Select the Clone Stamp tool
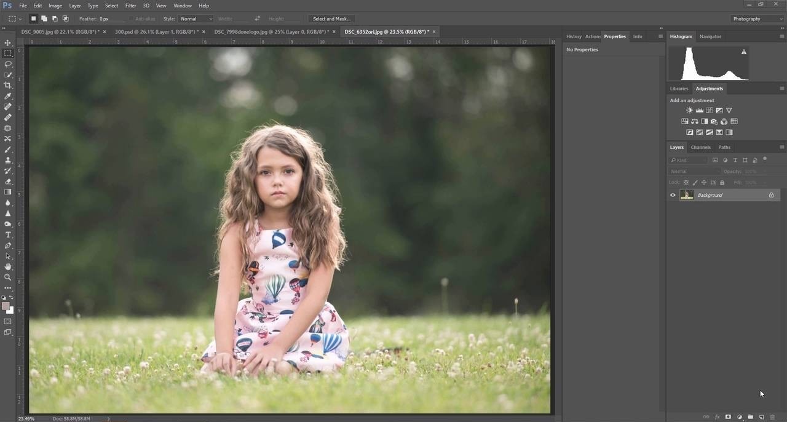 8,160
